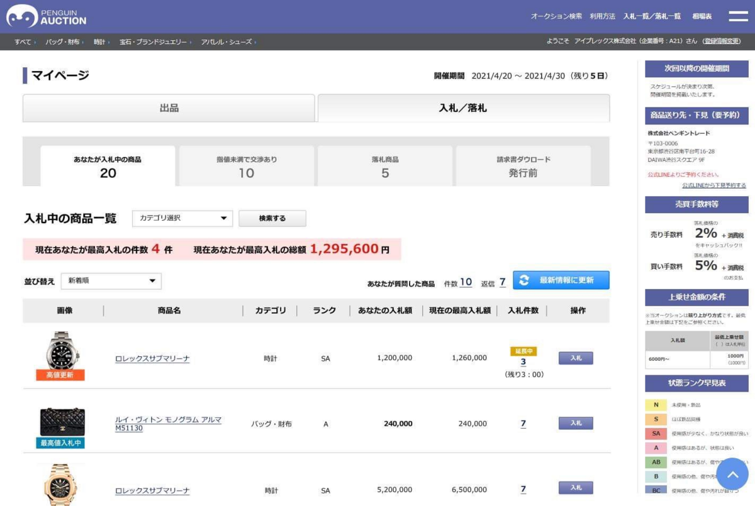Click the SA rank color swatch
This screenshot has width=755, height=506.
656,434
